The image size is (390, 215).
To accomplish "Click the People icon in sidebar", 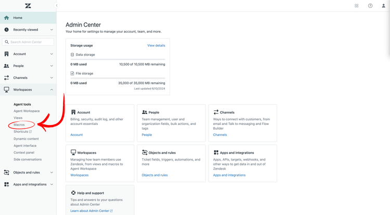I will tap(6, 66).
